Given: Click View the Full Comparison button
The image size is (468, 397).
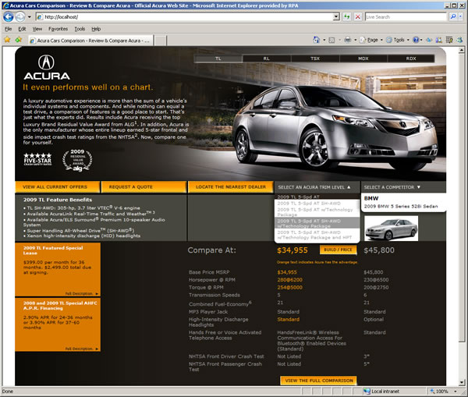Looking at the screenshot, I should [x=317, y=380].
